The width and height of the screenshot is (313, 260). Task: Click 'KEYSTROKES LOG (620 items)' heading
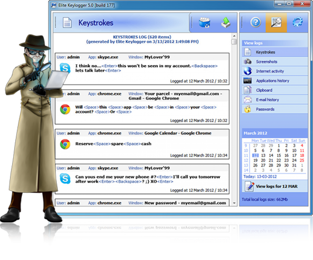tap(142, 37)
